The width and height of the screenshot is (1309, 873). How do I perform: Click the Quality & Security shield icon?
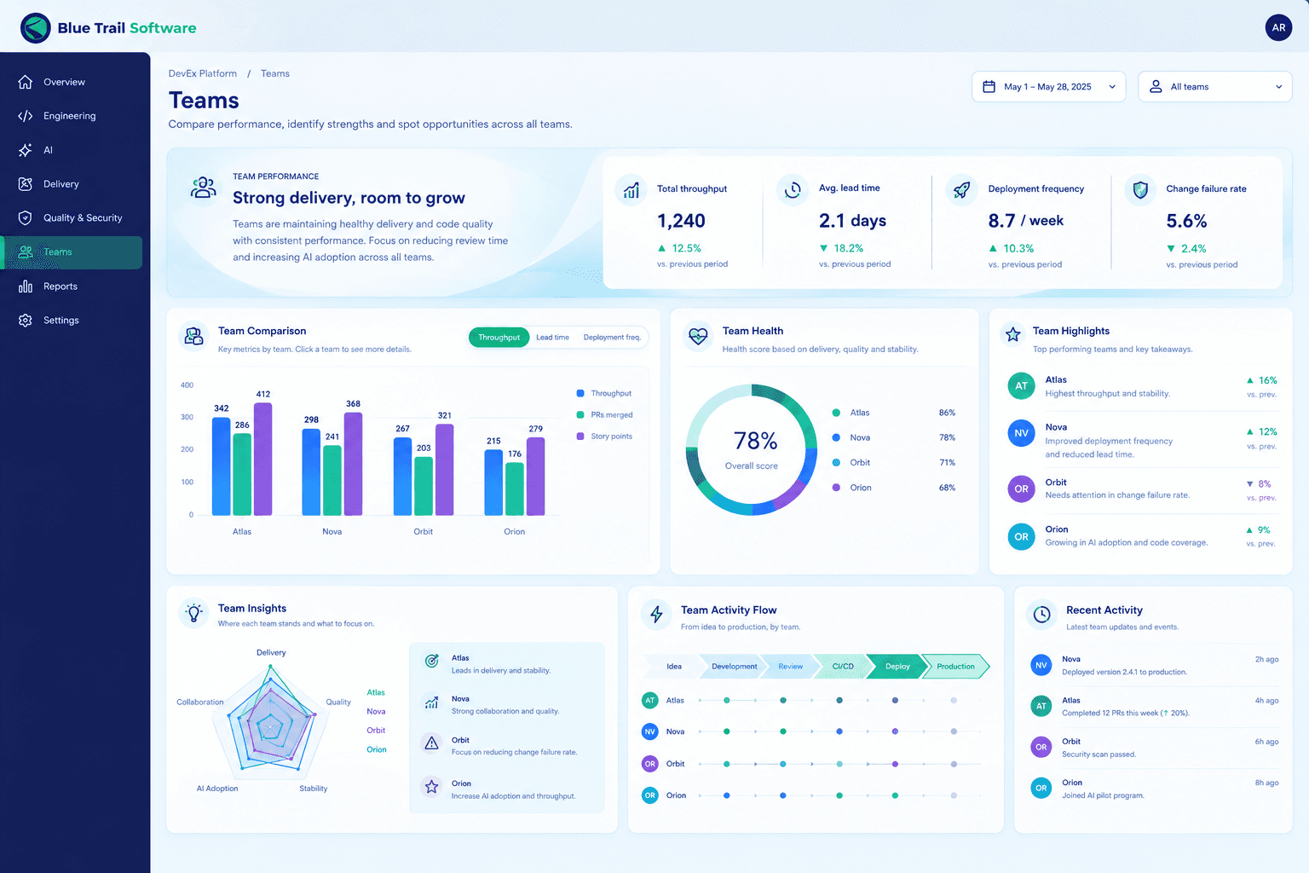(x=26, y=218)
